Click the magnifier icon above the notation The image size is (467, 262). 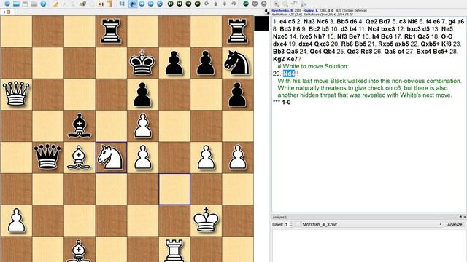(x=285, y=4)
